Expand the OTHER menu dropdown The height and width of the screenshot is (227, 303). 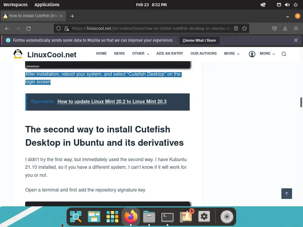(x=141, y=53)
